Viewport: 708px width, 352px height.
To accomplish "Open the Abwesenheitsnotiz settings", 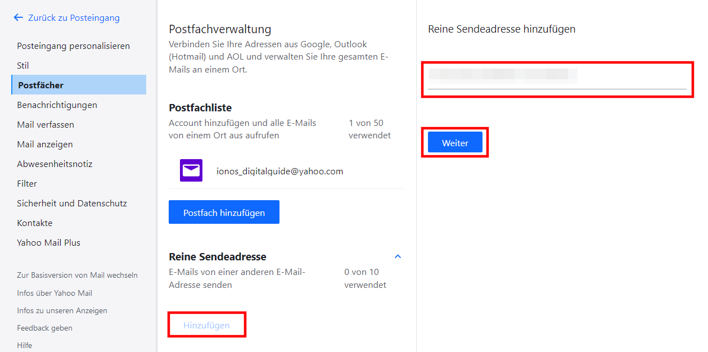I will click(x=55, y=164).
